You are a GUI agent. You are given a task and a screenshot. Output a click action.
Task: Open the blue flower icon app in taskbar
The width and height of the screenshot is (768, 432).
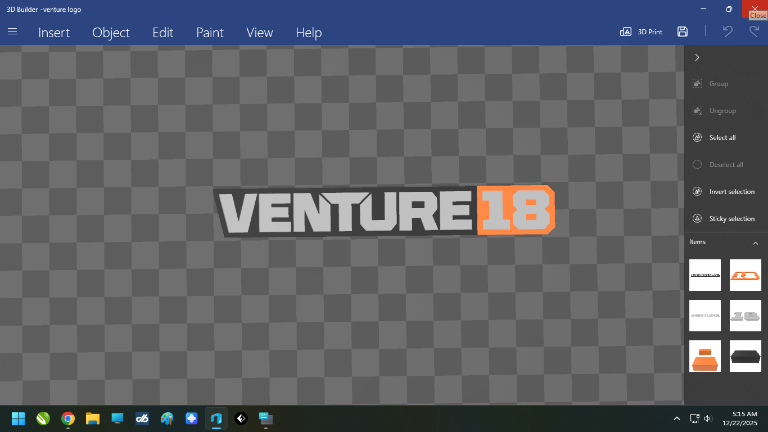(192, 418)
